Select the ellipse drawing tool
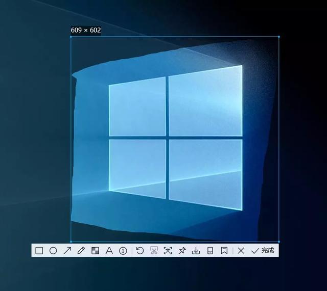 point(53,251)
